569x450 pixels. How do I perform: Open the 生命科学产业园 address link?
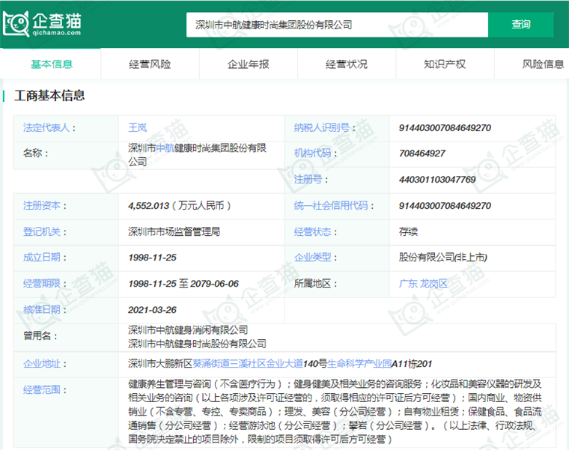click(359, 364)
